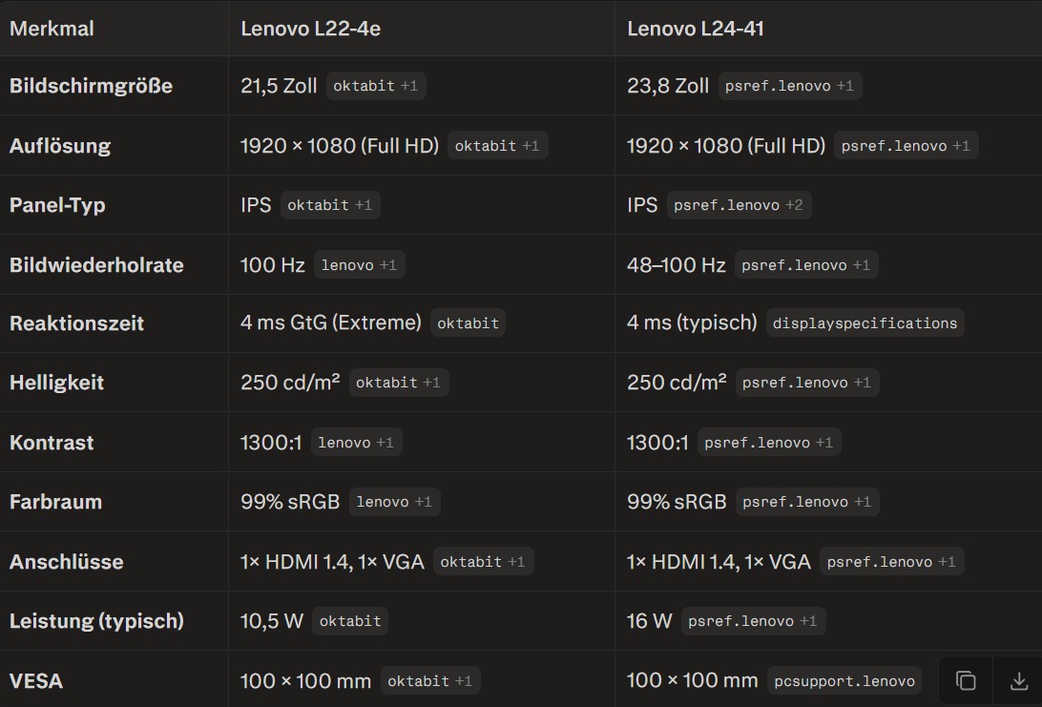Click the Kontrast row label
This screenshot has width=1042, height=707.
[52, 442]
